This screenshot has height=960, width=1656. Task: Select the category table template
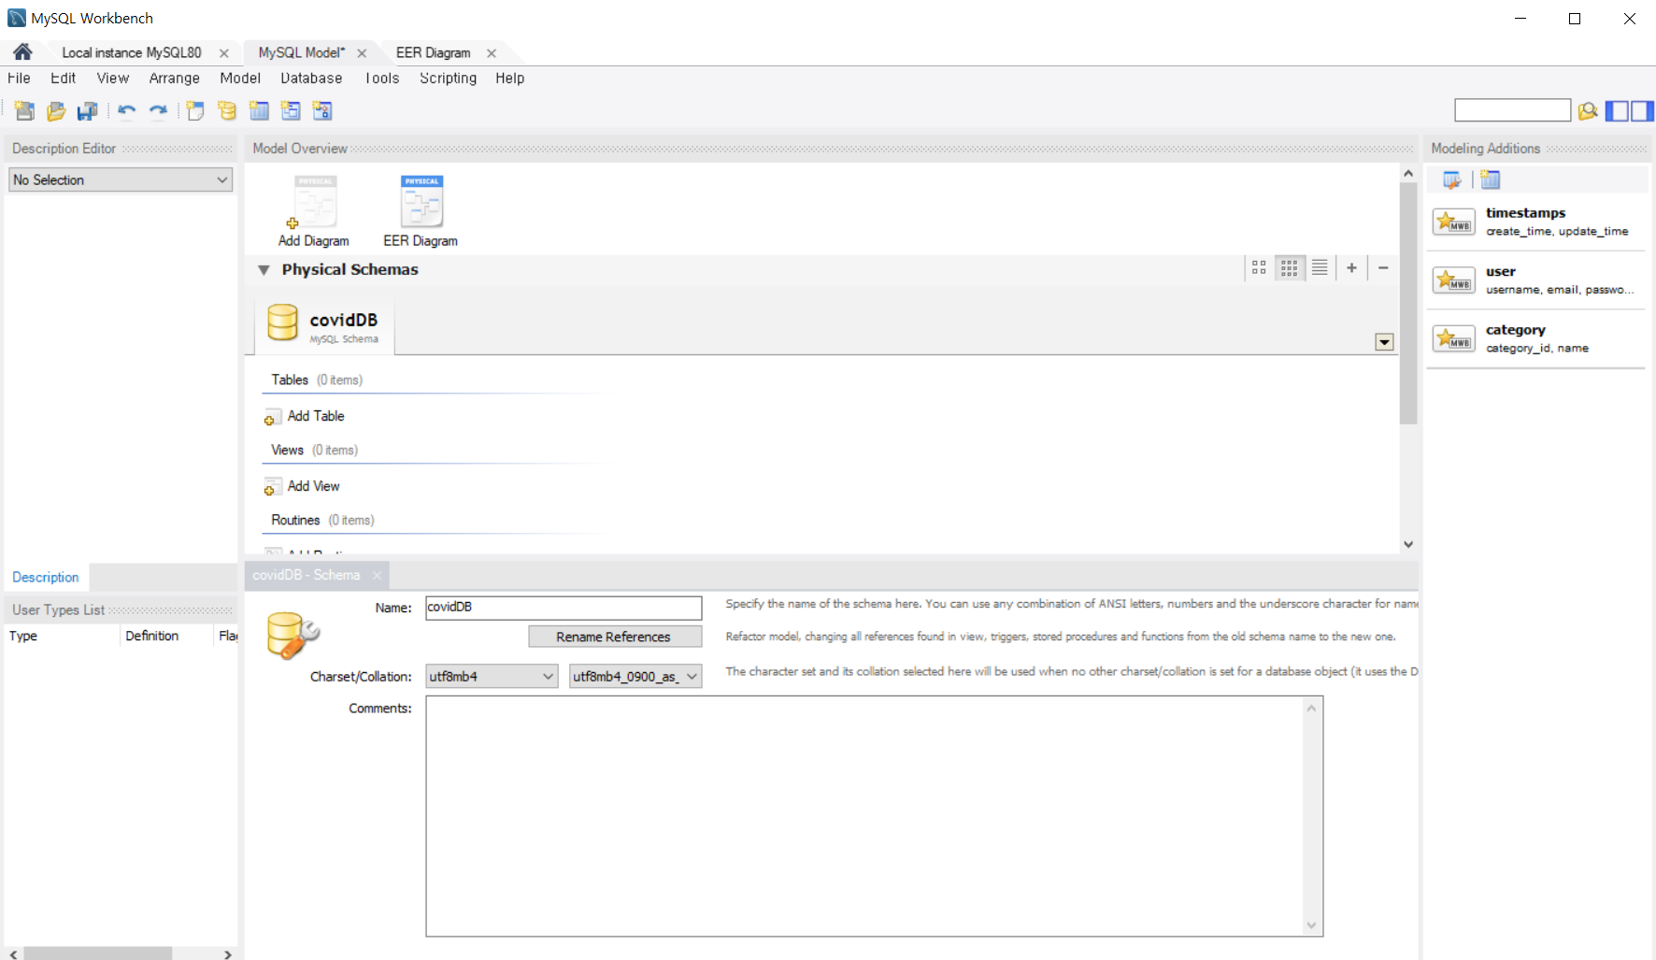pos(1535,338)
